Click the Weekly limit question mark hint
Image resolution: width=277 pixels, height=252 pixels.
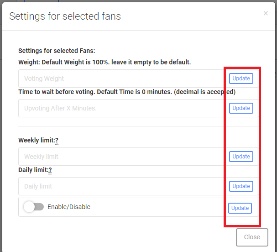57,141
